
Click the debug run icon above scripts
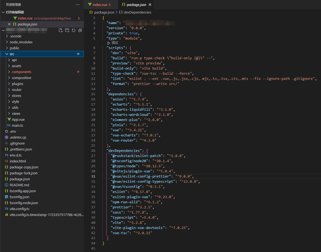click(109, 43)
